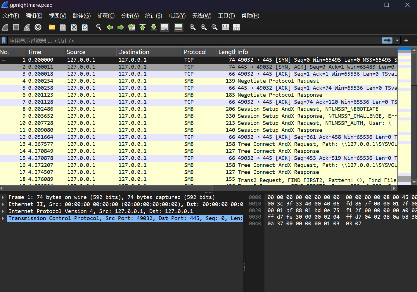Open the 工具(T) menu

226,15
